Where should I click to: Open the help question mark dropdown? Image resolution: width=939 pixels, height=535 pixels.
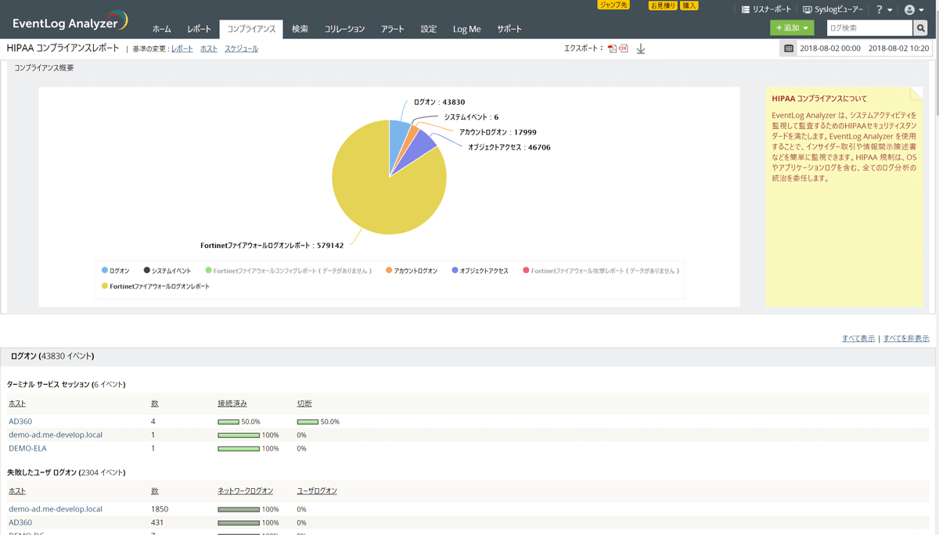pos(880,9)
